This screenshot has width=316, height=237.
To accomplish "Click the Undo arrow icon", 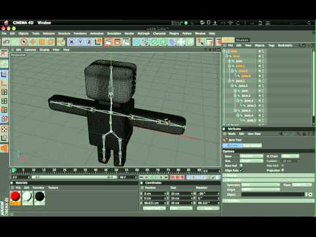I will click(7, 41).
